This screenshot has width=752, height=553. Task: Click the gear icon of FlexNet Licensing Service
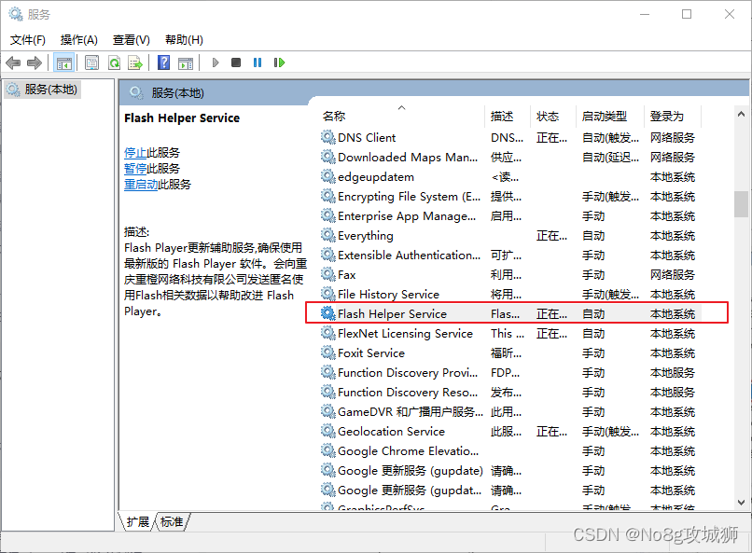tap(328, 334)
